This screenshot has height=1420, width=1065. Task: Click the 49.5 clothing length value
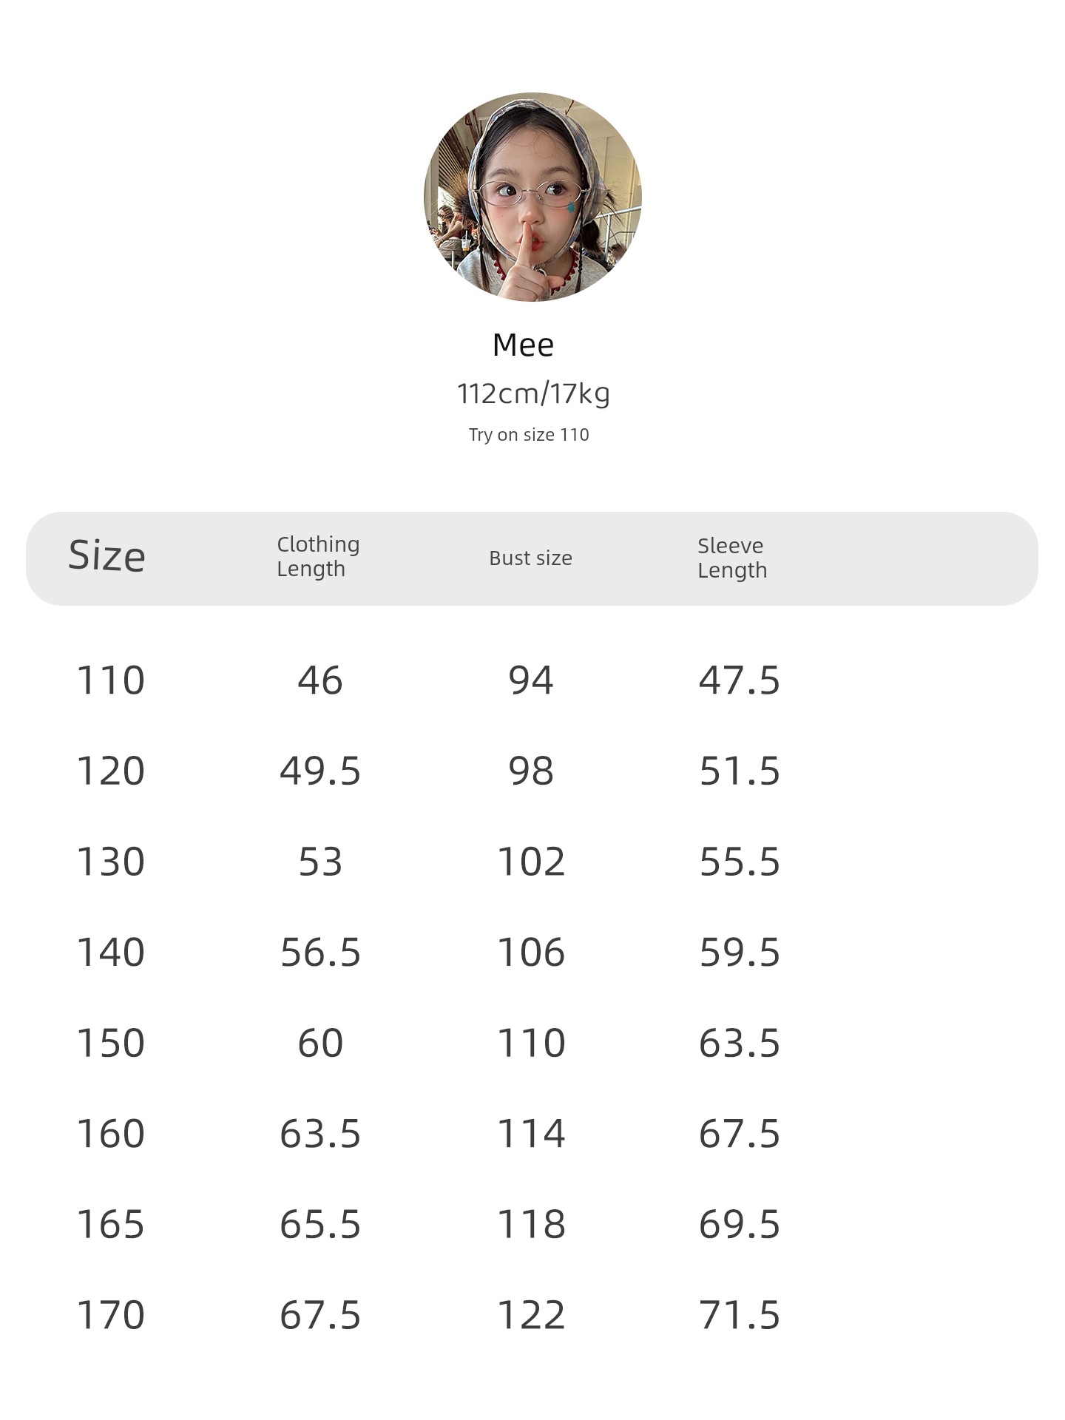[320, 771]
